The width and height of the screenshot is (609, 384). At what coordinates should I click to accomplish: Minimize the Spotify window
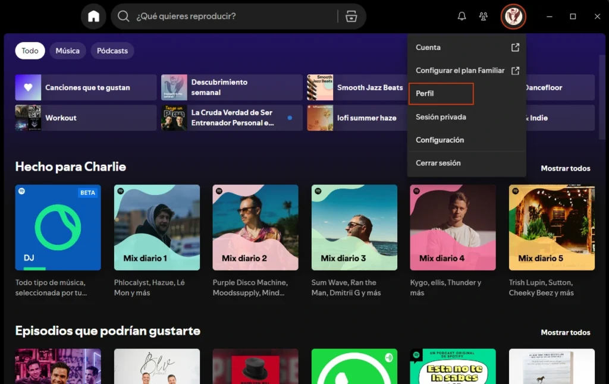[549, 16]
